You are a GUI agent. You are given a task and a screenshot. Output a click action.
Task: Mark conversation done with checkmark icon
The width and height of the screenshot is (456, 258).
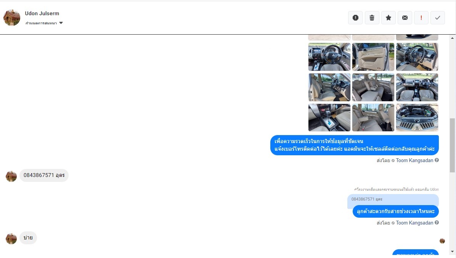pos(438,18)
